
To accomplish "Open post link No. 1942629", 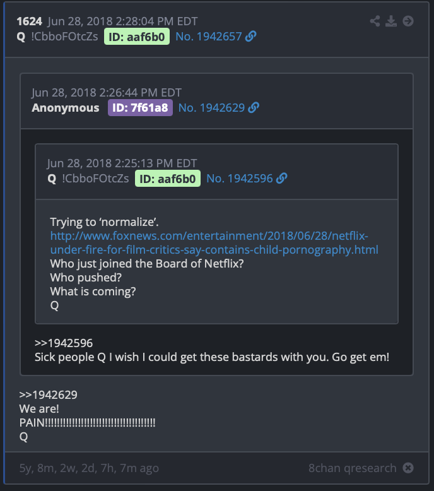I will coord(211,108).
